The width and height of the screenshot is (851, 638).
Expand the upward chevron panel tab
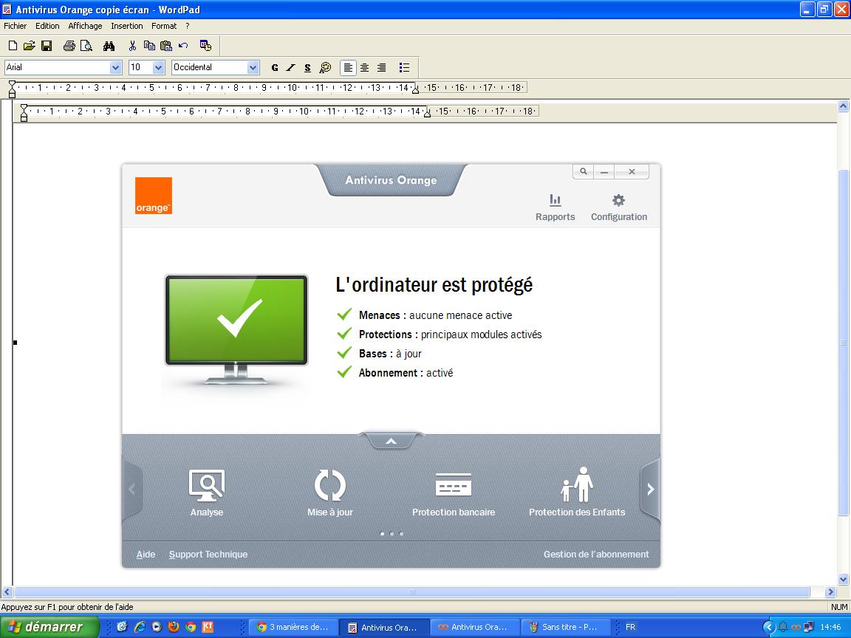coord(391,441)
